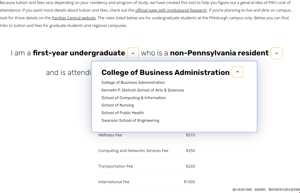This screenshot has width=300, height=193.
Task: Select School of Computing & Information
Action: [x=134, y=98]
